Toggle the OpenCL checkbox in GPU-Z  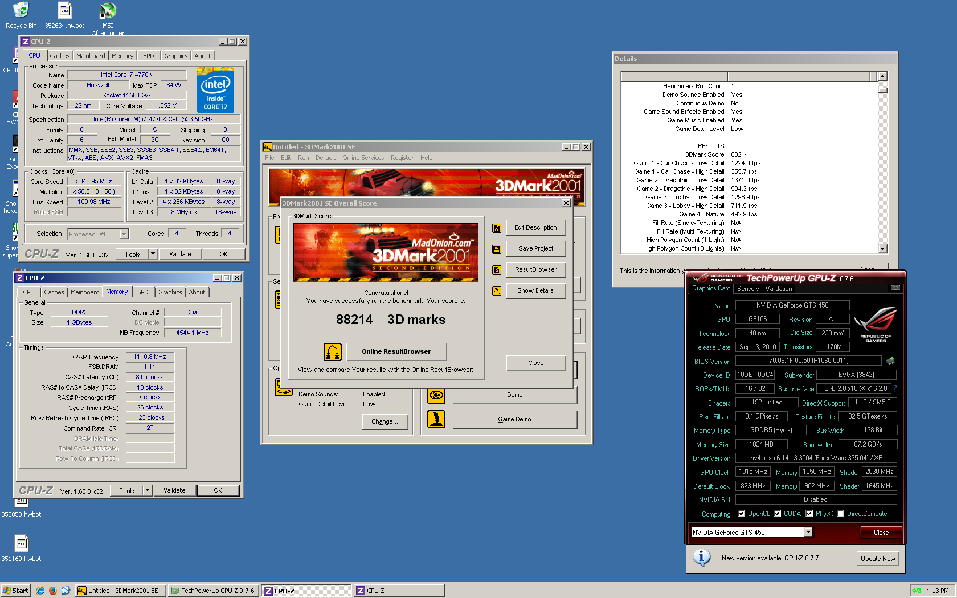click(x=741, y=514)
